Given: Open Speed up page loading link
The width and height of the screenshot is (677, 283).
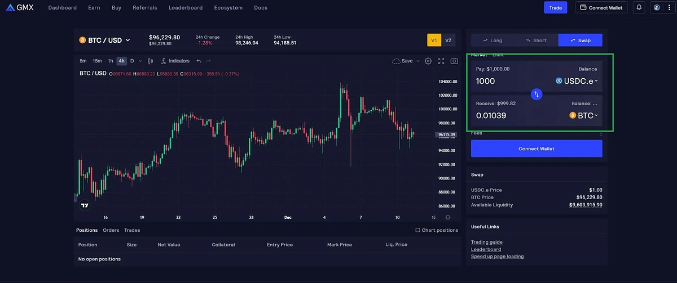Looking at the screenshot, I should [497, 257].
